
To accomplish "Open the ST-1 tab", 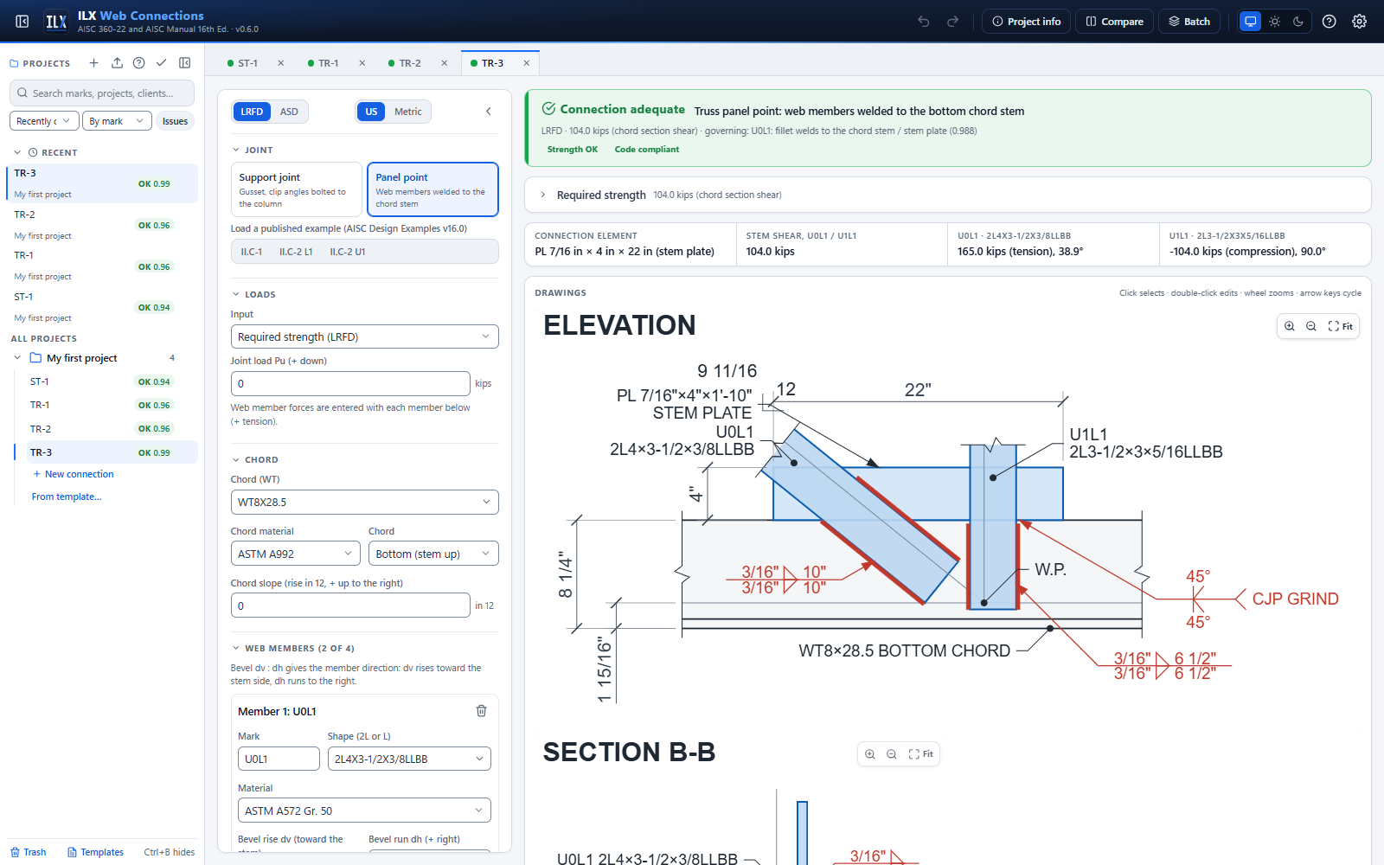I will coord(247,63).
